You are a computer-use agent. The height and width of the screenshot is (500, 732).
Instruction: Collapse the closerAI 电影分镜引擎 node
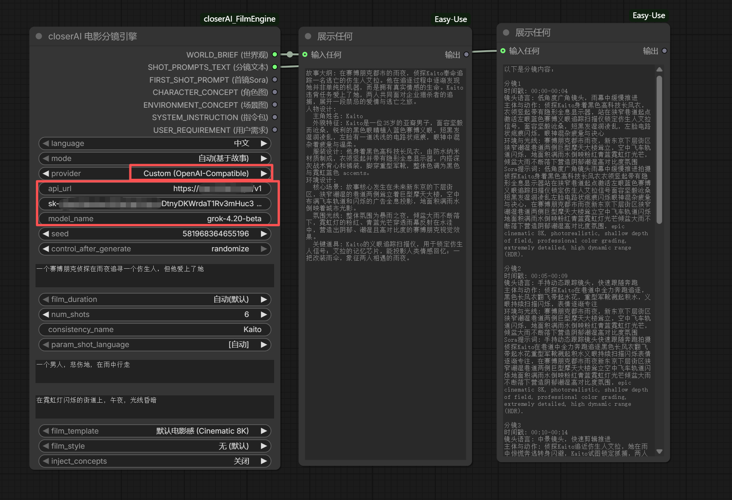39,36
